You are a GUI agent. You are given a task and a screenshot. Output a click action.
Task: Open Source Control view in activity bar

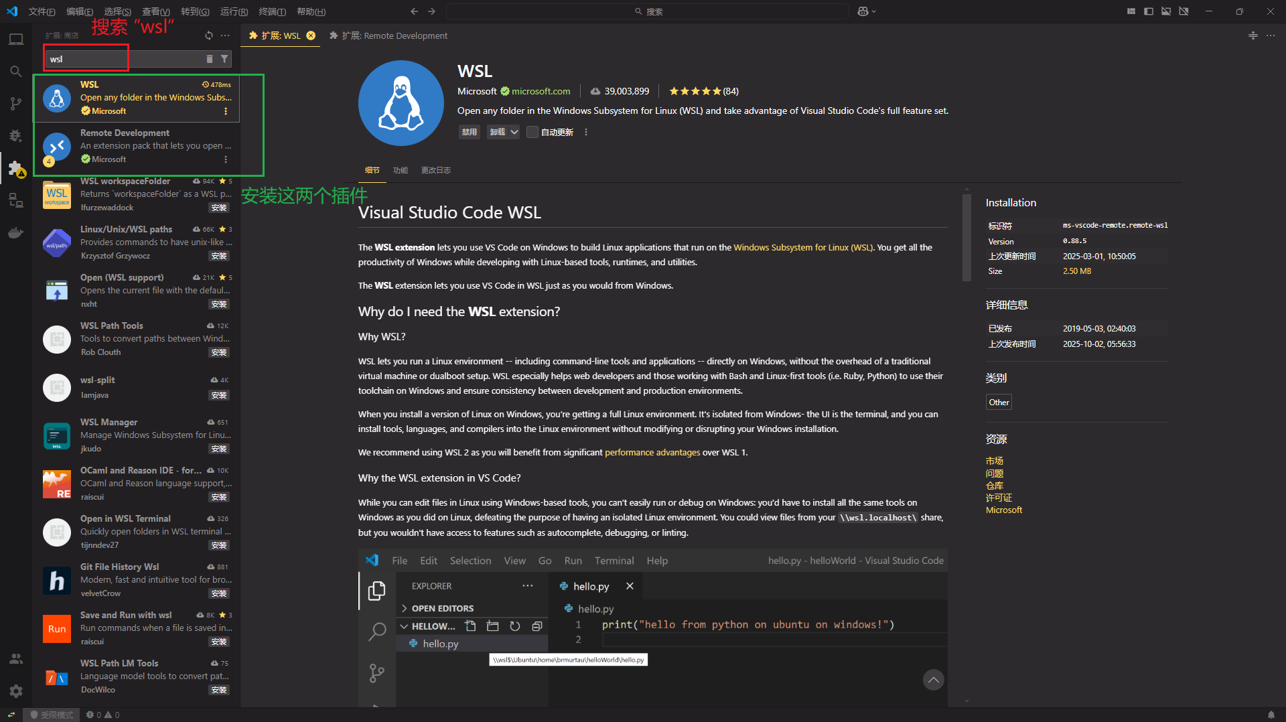(16, 104)
